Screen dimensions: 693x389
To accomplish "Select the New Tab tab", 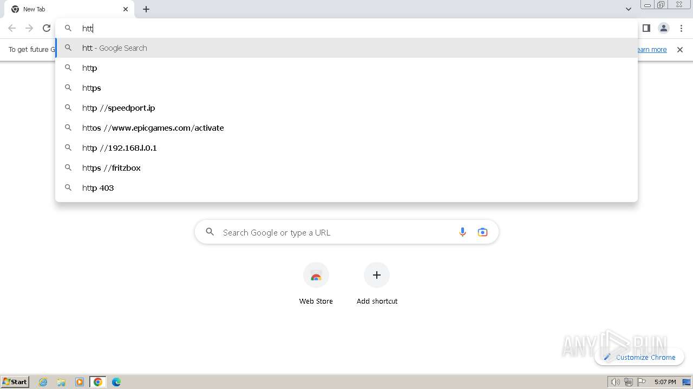I will click(70, 9).
